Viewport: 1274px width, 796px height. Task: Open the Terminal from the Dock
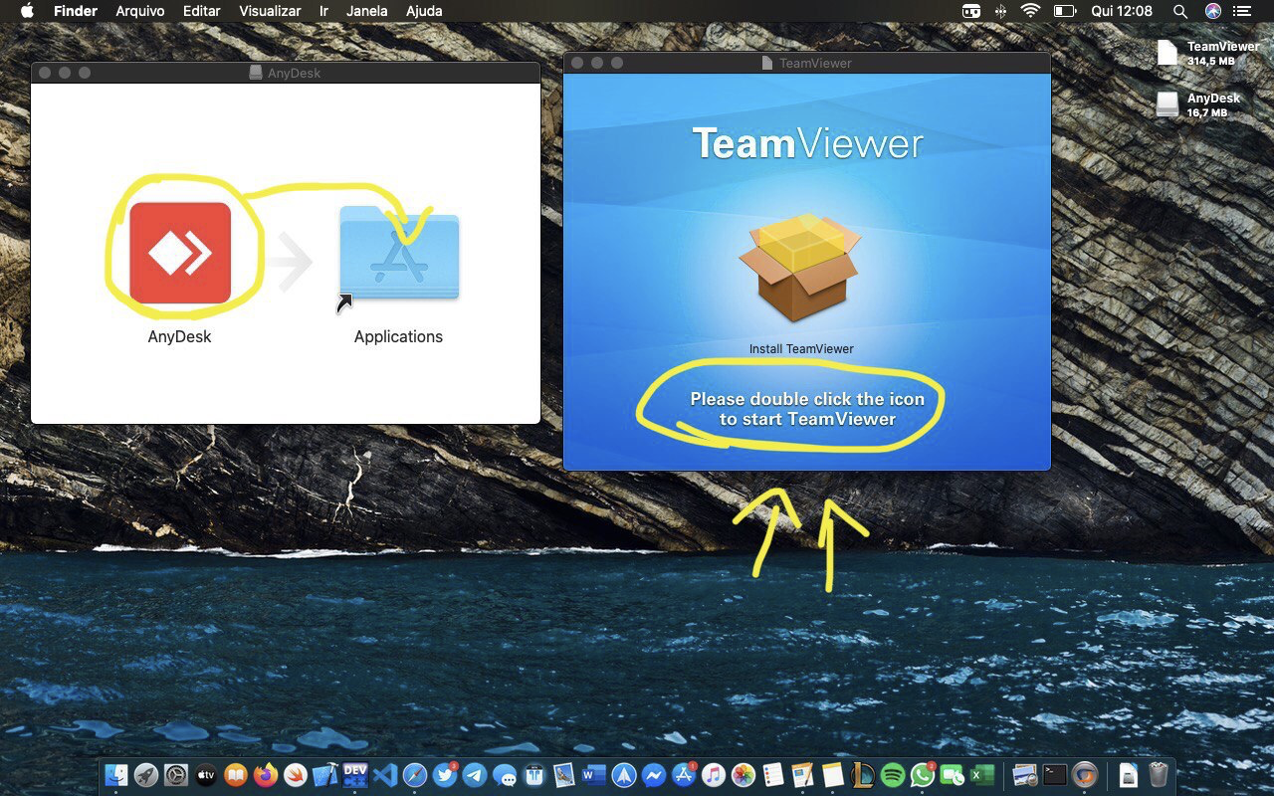pos(1055,775)
